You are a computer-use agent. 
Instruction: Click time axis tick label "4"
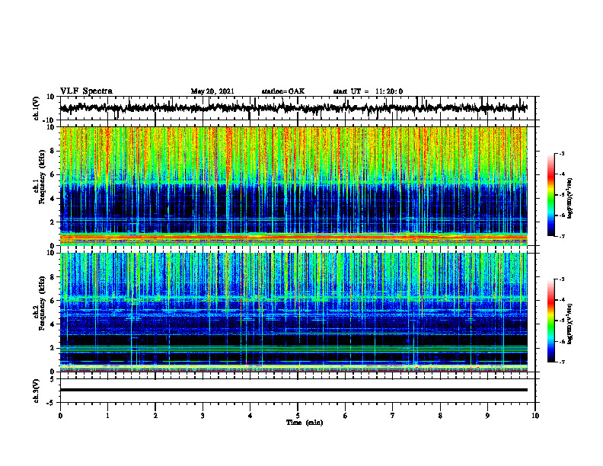(250, 416)
